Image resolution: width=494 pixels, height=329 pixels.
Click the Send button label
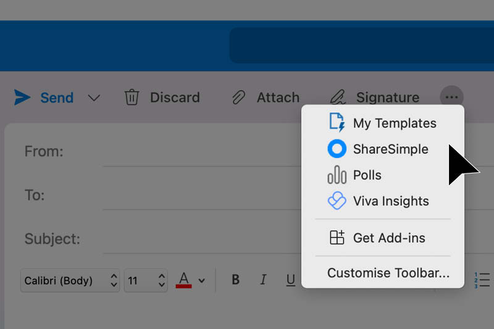(x=57, y=98)
